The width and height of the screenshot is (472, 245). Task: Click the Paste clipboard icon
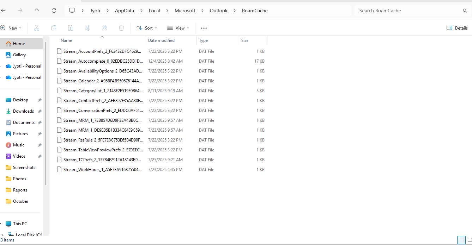(x=71, y=28)
